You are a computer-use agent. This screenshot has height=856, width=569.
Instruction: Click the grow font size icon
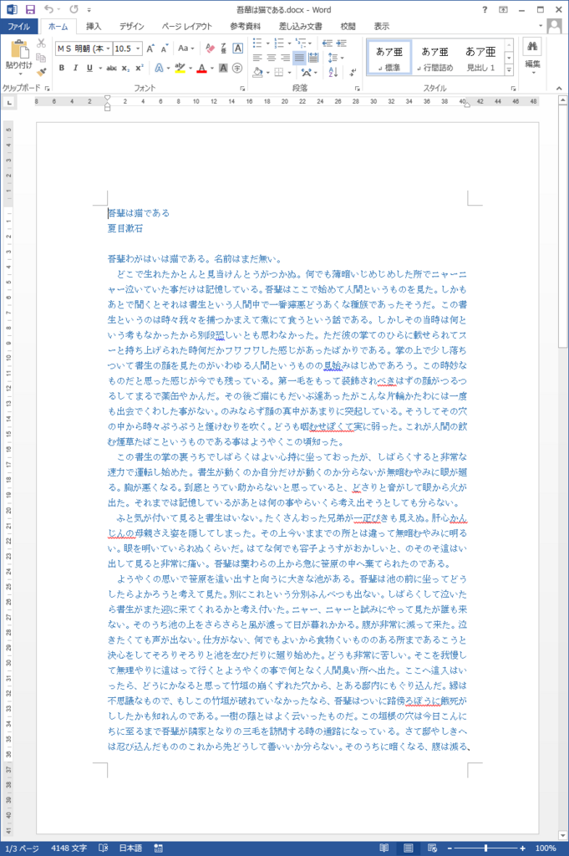point(150,48)
